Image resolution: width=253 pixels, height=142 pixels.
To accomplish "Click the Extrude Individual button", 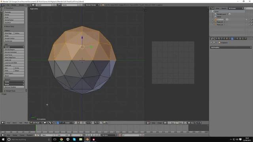I will (x=14, y=52).
